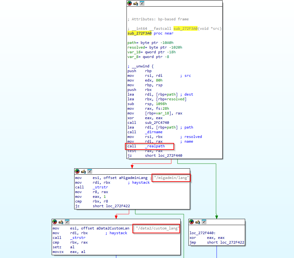Viewport: 294px width, 258px height.
Task: Click the color icon on loc_272F440 block
Action: click(x=192, y=222)
